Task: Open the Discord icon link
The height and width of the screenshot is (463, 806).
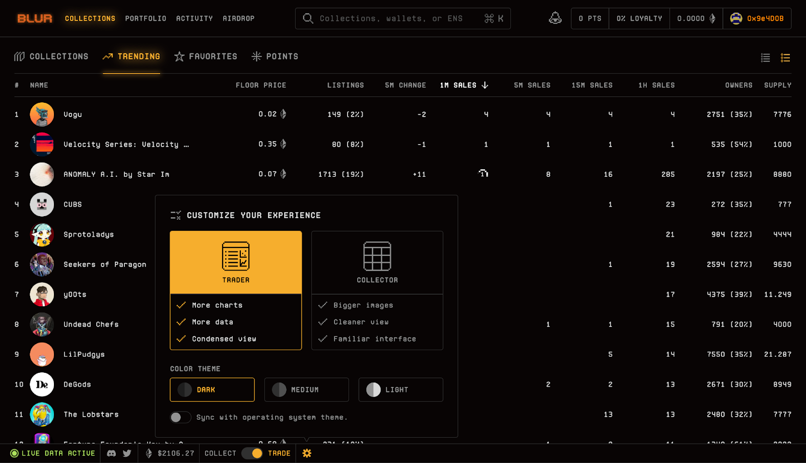Action: tap(111, 453)
